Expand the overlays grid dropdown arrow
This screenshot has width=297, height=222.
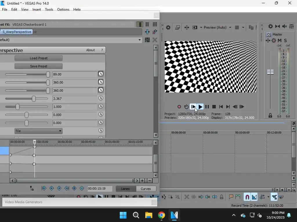point(243,27)
